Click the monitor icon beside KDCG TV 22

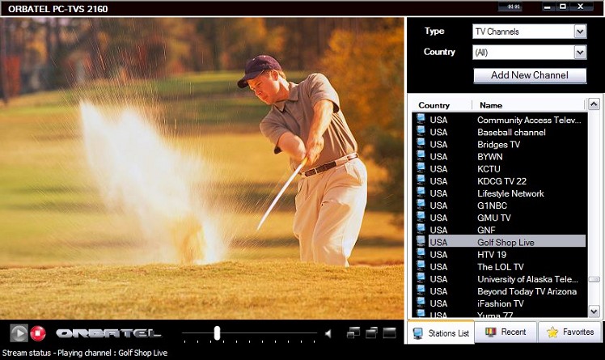pos(421,180)
